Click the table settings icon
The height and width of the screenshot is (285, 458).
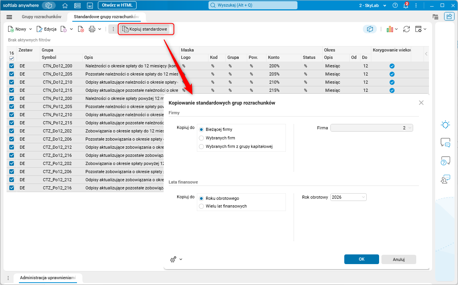(419, 29)
